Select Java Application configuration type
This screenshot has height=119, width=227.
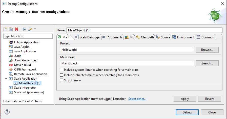[x=25, y=51]
